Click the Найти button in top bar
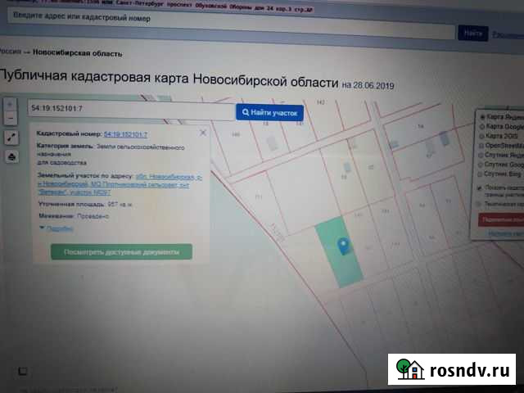The height and width of the screenshot is (393, 524). tap(473, 34)
